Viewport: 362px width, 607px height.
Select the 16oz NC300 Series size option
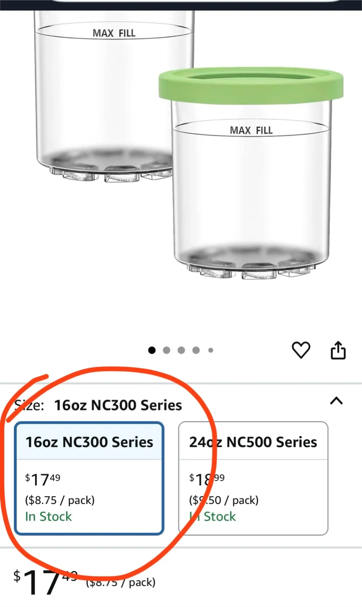click(x=89, y=442)
